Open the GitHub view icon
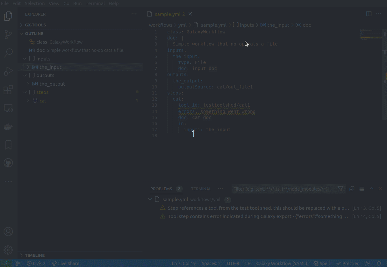The height and width of the screenshot is (267, 387). click(x=8, y=163)
